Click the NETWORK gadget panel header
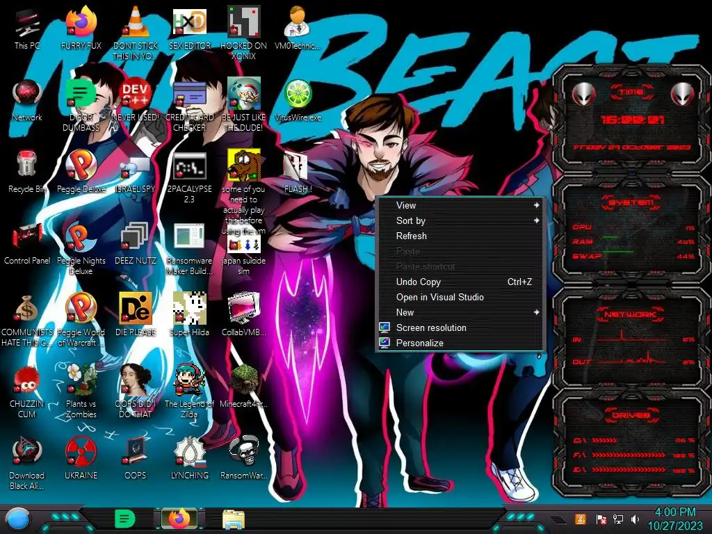The width and height of the screenshot is (712, 534). 630,314
